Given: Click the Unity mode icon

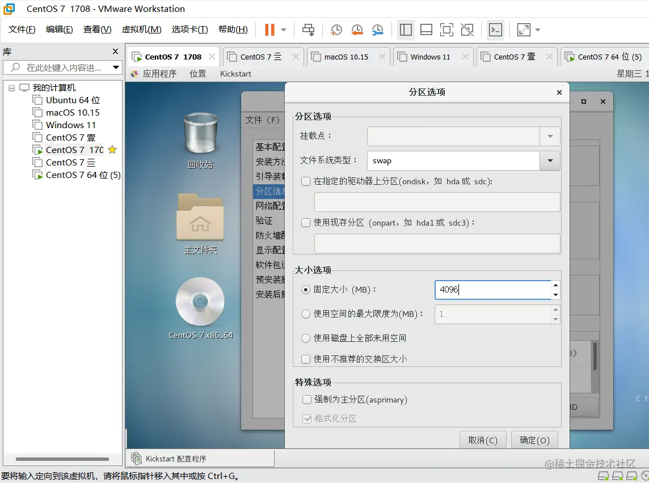Looking at the screenshot, I should pos(467,30).
